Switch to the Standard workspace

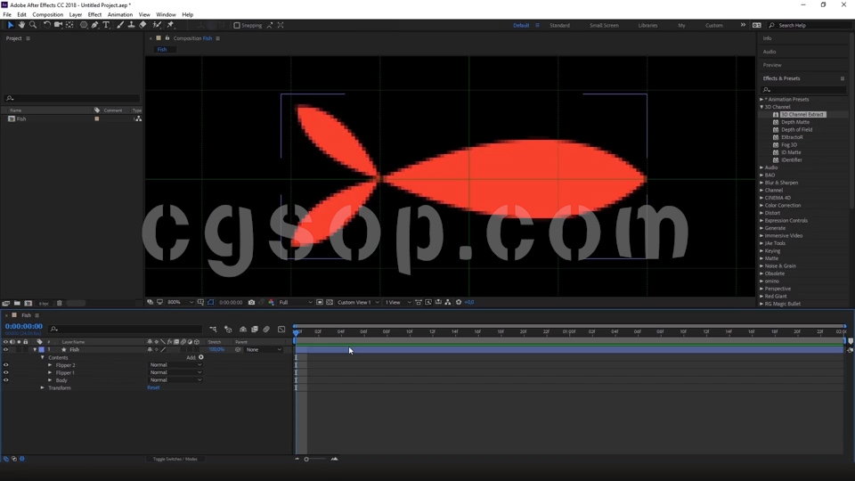pos(559,25)
